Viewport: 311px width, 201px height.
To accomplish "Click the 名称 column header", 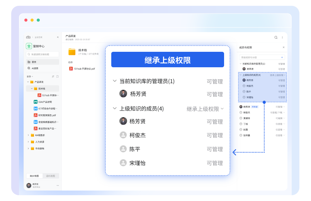I will (70, 62).
